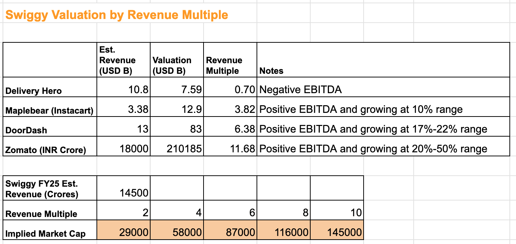
Task: Select Swiggy revenue cell 14500
Action: (124, 188)
